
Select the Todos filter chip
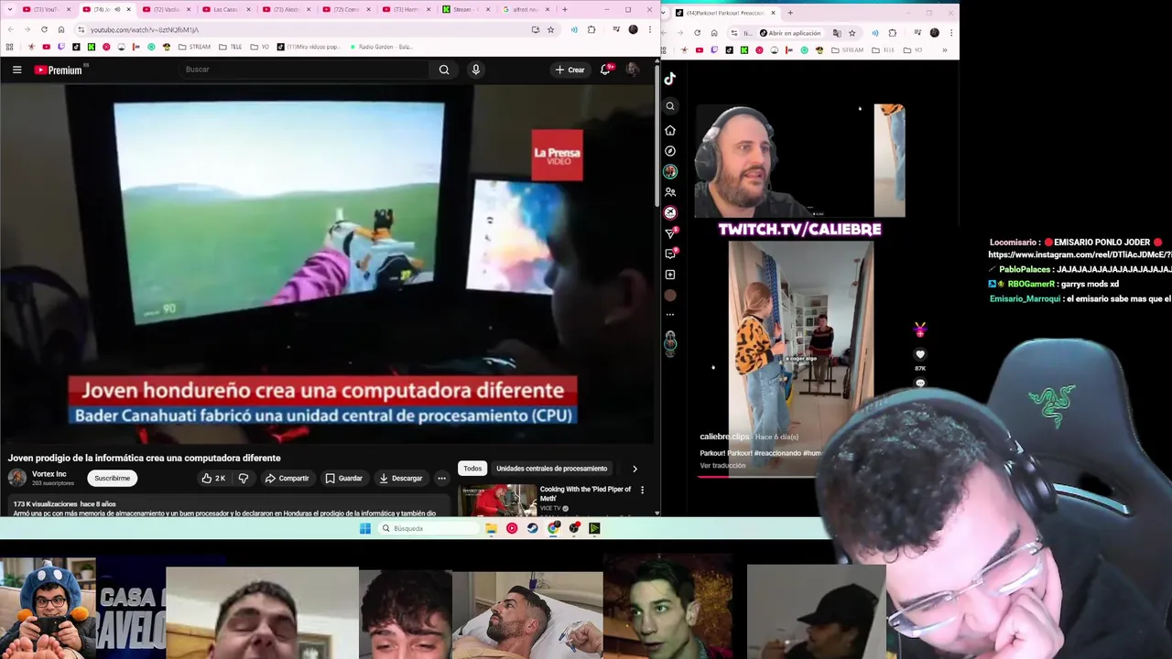[472, 469]
